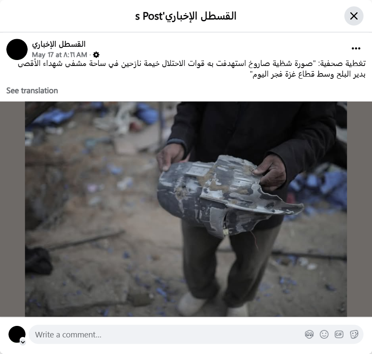Image resolution: width=372 pixels, height=354 pixels.
Task: Insert a GIF into the comment
Action: (x=339, y=334)
